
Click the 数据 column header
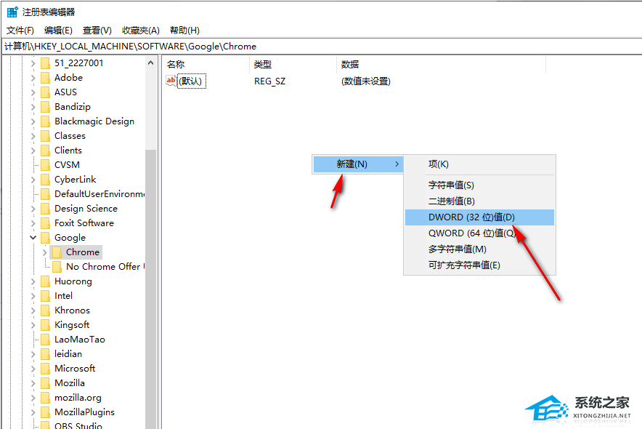click(442, 64)
